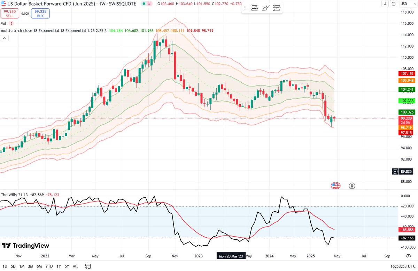418x271 pixels.
Task: Click the -82.869 Willy legend value
Action: [x=37, y=195]
